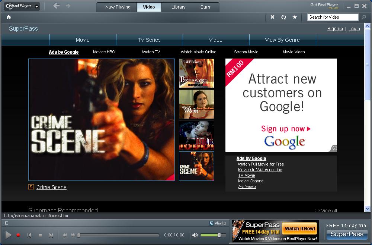
Task: Open the Burn tab
Action: tap(205, 7)
